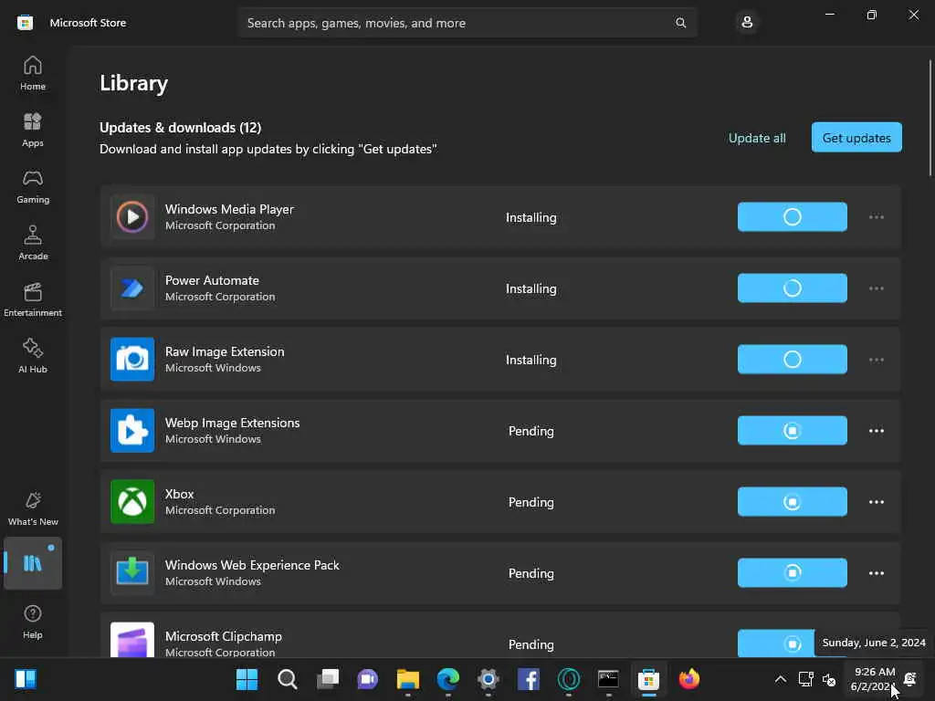Viewport: 935px width, 701px height.
Task: Click the Raw Image Extension app icon
Action: pyautogui.click(x=132, y=360)
